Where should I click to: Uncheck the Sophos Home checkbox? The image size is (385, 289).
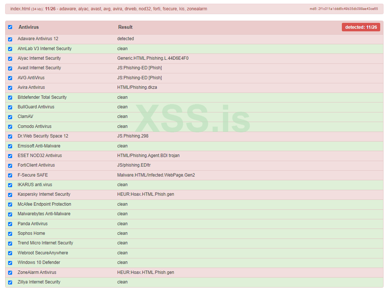(10, 234)
